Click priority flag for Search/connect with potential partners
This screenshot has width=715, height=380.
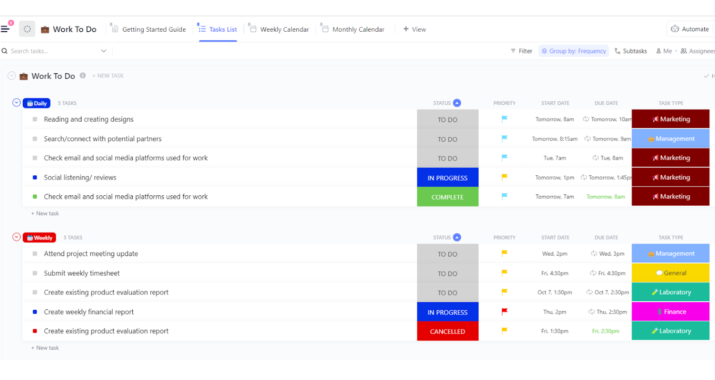click(505, 139)
